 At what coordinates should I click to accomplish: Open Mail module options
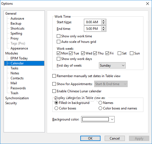pos(14,83)
